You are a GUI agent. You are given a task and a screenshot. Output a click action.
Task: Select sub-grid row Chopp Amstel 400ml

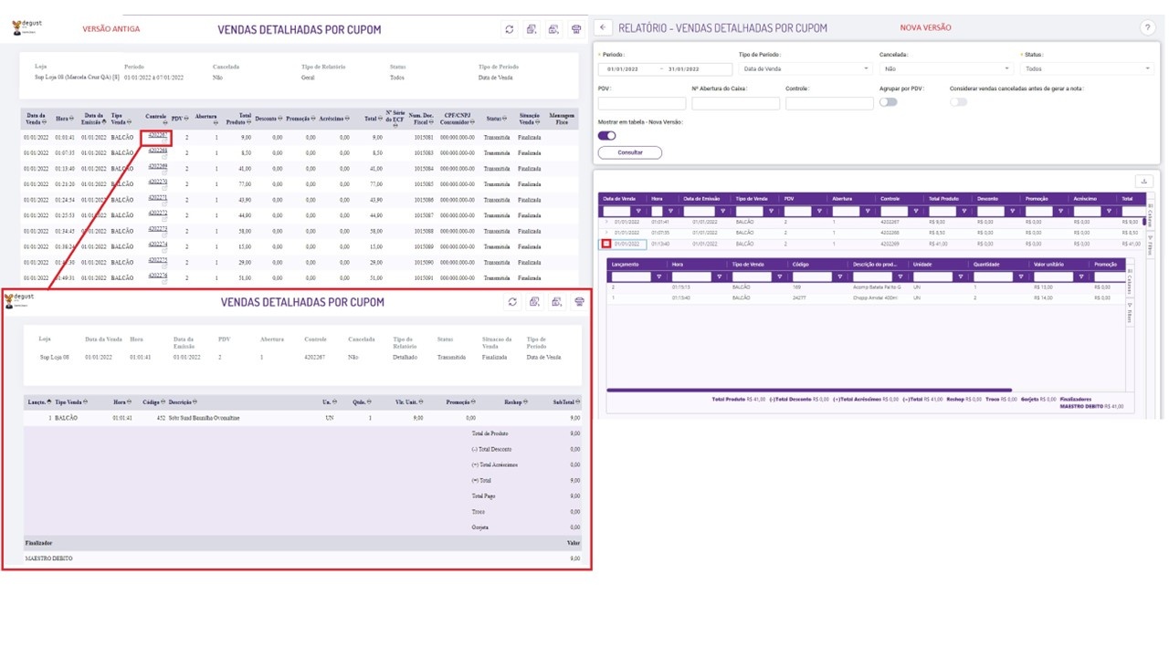866,297
